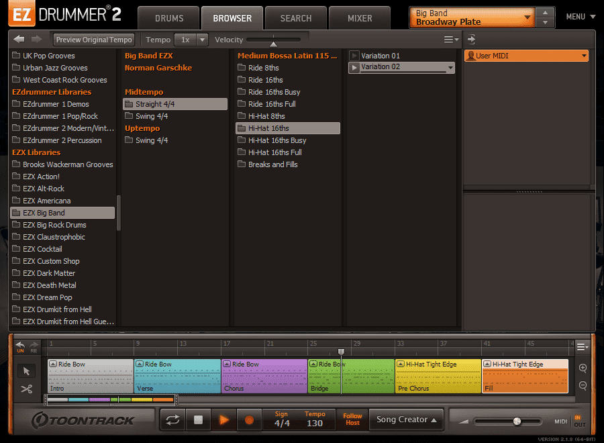Play Variation 02 preview
Image resolution: width=604 pixels, height=443 pixels.
[x=354, y=68]
